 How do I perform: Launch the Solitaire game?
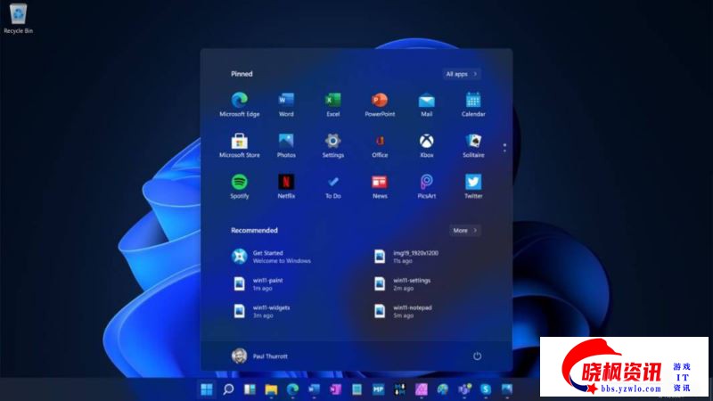(473, 142)
